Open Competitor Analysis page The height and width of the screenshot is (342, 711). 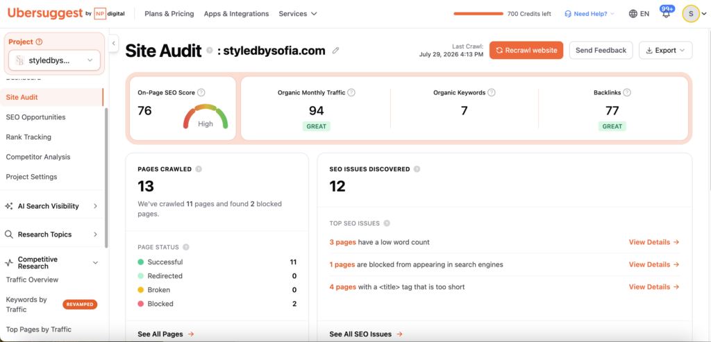point(38,157)
